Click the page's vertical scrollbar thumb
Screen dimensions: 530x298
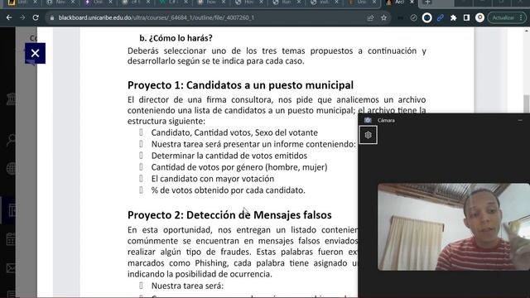point(527,104)
